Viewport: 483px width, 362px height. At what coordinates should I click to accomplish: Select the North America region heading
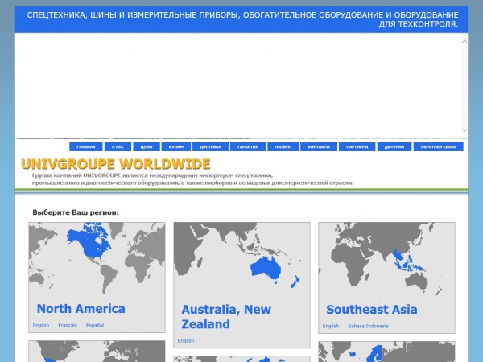pos(81,309)
